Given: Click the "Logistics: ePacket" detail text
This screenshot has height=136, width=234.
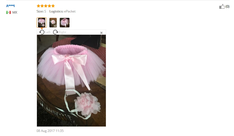Looking at the screenshot, I should [62, 11].
